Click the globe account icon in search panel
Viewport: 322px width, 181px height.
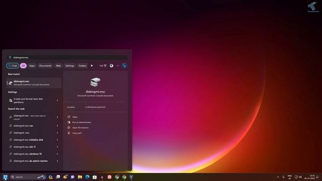111,66
